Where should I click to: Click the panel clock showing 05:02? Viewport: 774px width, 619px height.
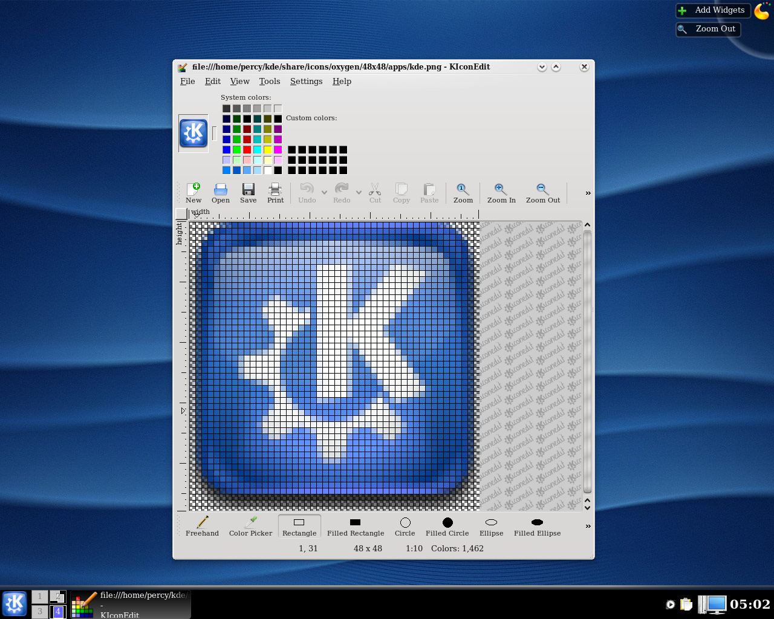(x=750, y=604)
